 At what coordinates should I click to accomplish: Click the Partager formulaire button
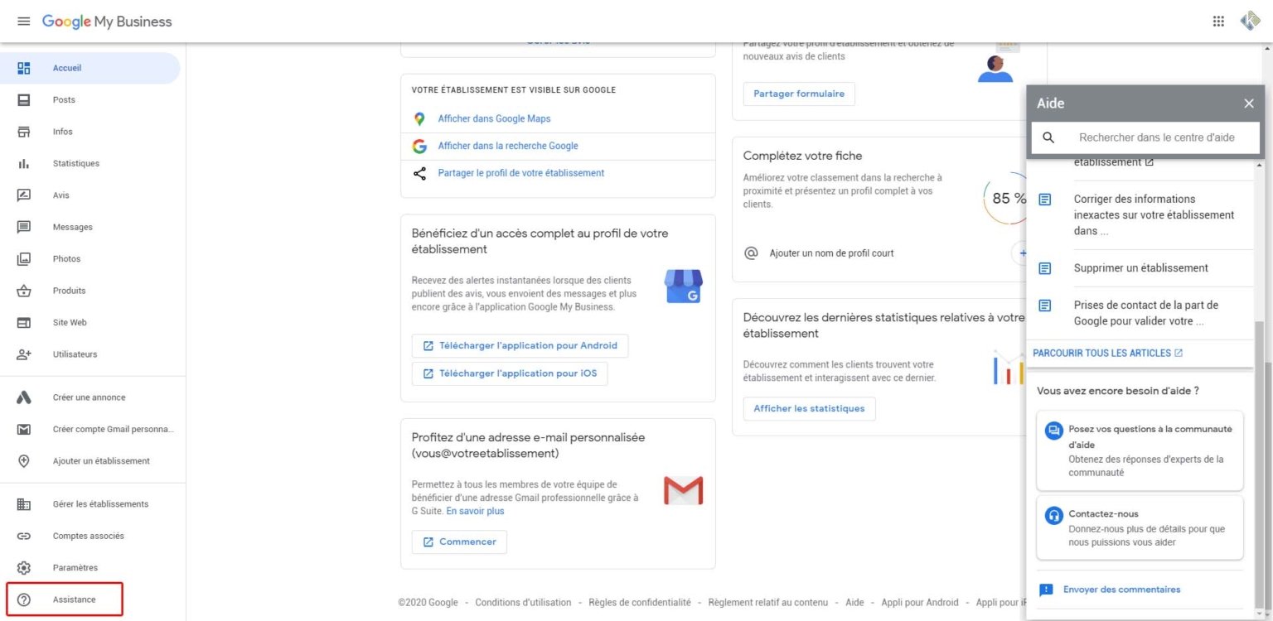pos(798,94)
